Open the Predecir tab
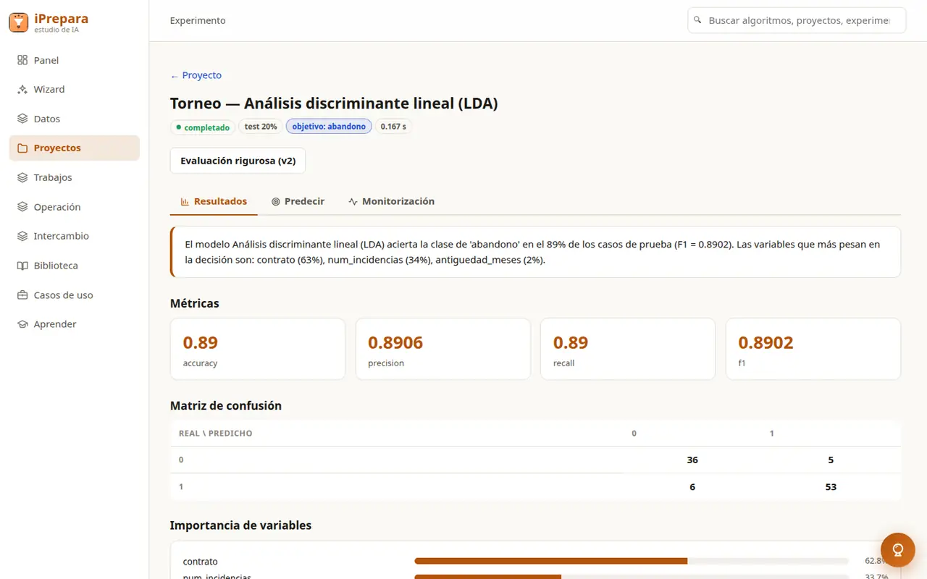 (298, 201)
